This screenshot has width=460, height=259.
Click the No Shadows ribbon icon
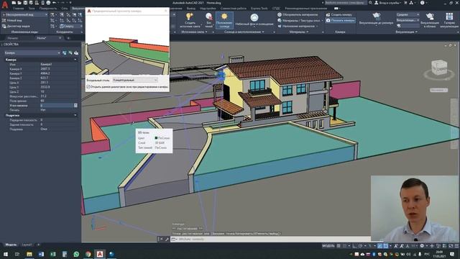[208, 16]
